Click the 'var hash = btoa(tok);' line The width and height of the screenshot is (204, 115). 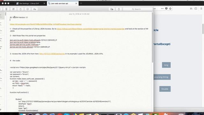21,83
